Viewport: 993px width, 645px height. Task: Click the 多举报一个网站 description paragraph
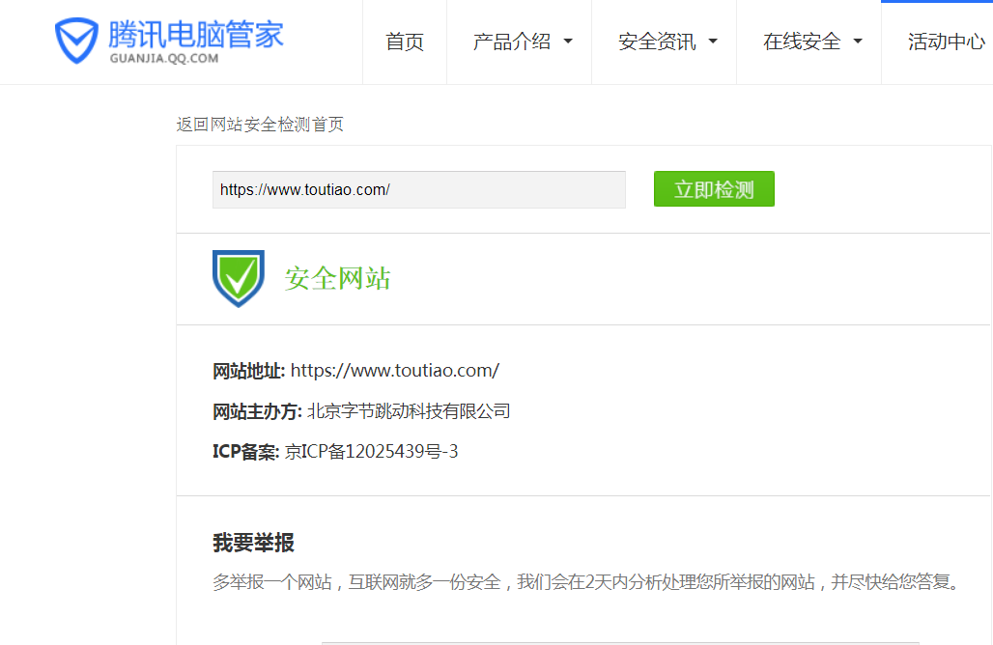coord(585,581)
